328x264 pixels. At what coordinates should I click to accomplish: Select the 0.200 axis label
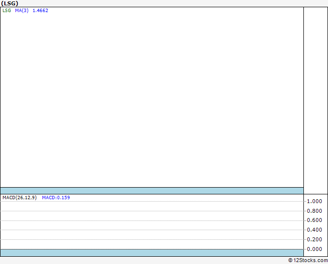tap(314, 239)
